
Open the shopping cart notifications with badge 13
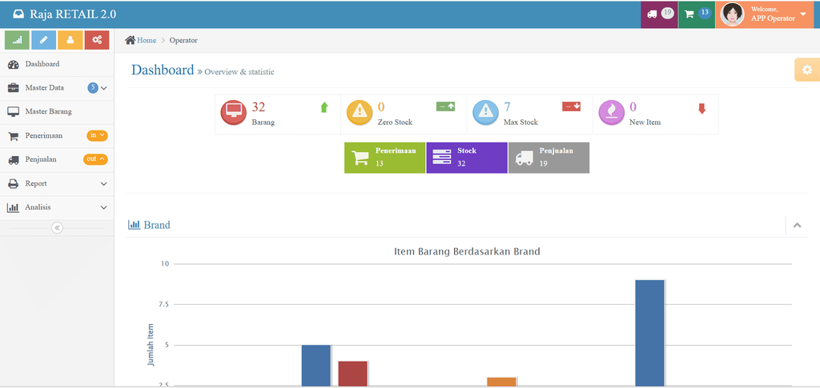(697, 14)
